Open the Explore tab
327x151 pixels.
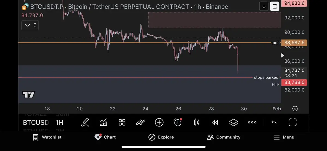pyautogui.click(x=161, y=137)
